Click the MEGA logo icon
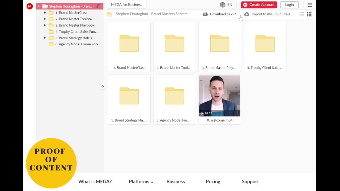Viewport: 340px width, 191px height. 29,6
